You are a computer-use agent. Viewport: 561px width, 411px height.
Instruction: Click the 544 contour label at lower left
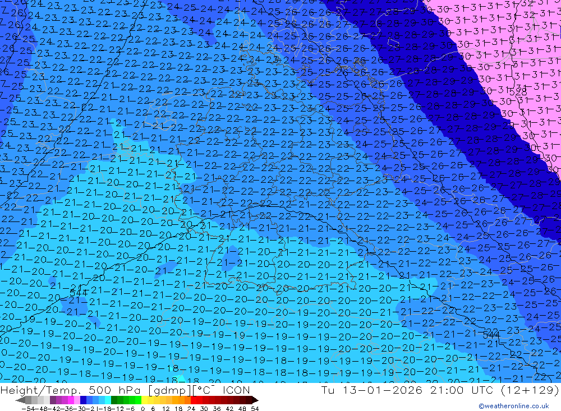[79, 293]
